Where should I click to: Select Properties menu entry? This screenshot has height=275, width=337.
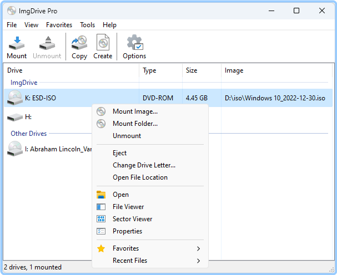pyautogui.click(x=128, y=231)
